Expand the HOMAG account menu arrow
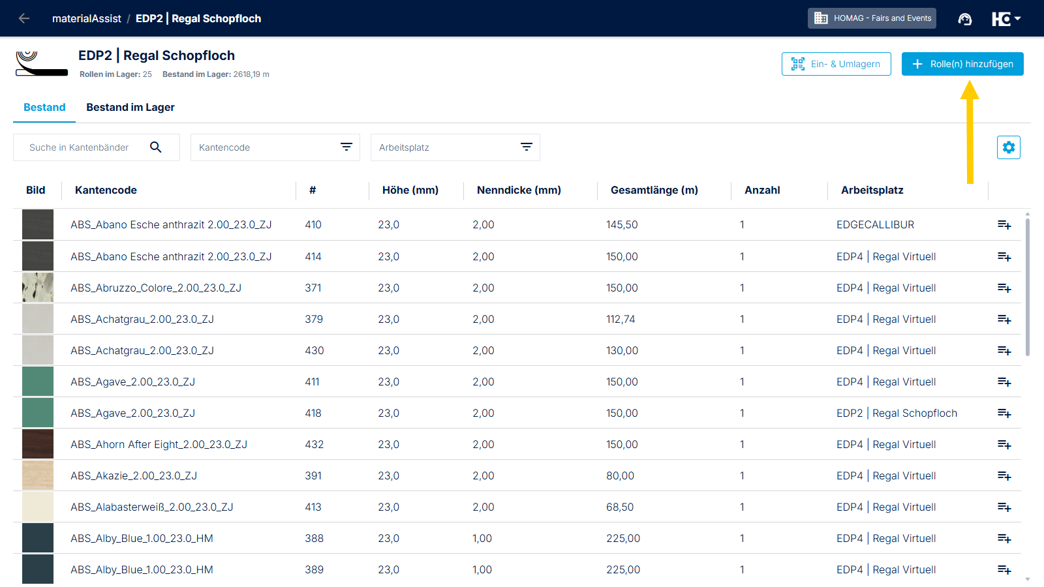 1017,18
